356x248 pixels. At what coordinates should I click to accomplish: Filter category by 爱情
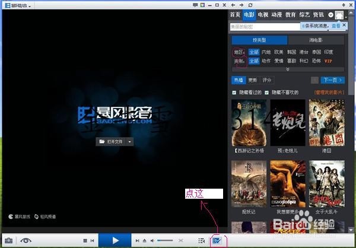(x=279, y=61)
